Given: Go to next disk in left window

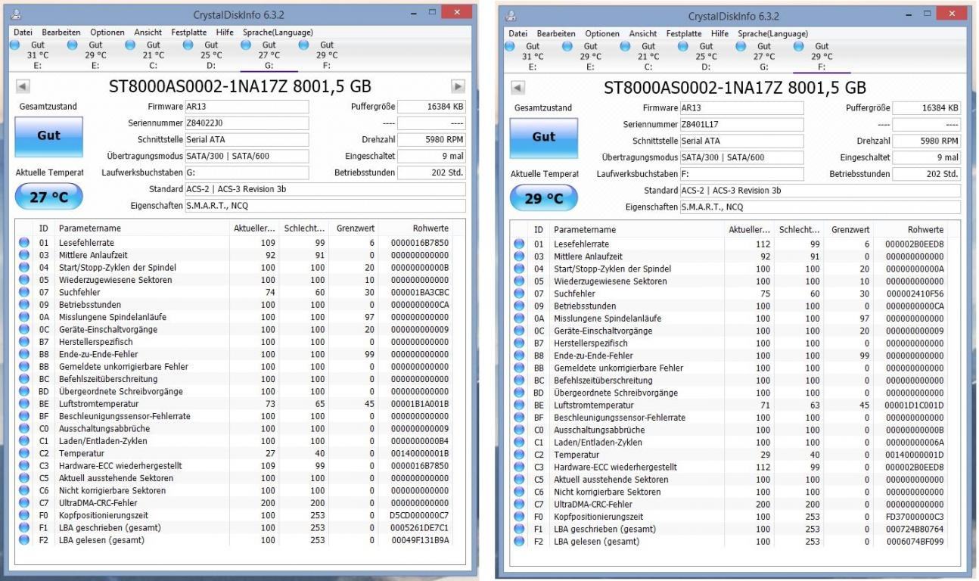Looking at the screenshot, I should point(458,86).
